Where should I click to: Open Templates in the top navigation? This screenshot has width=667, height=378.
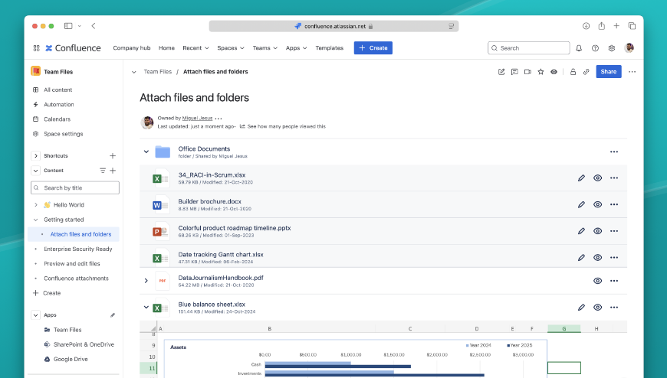pos(329,48)
